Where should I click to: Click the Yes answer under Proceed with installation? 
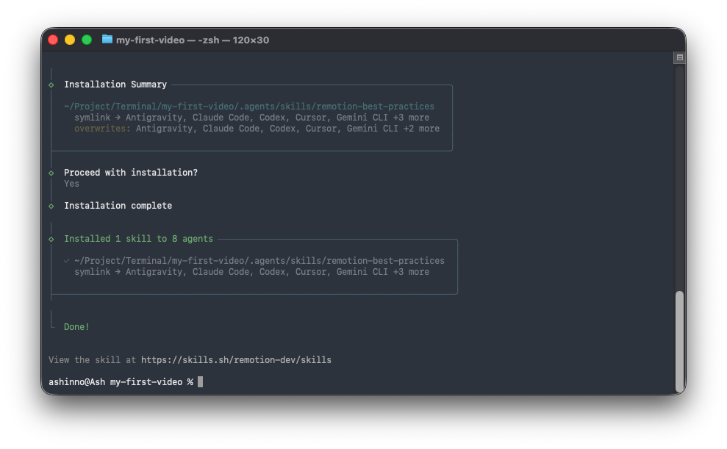coord(71,184)
